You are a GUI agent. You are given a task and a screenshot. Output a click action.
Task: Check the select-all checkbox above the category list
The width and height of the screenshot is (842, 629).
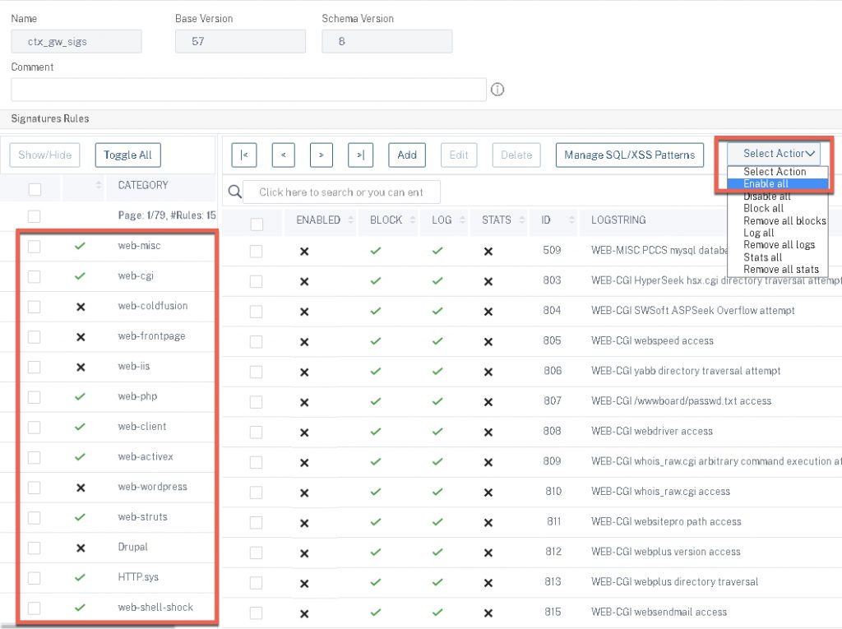[x=33, y=187]
